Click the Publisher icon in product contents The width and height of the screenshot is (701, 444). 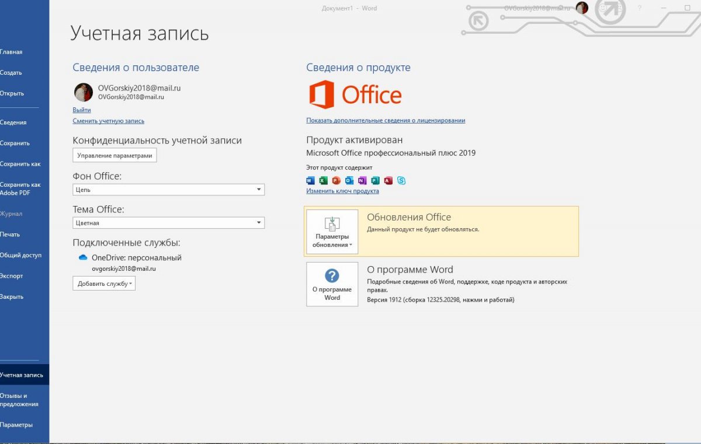point(375,180)
